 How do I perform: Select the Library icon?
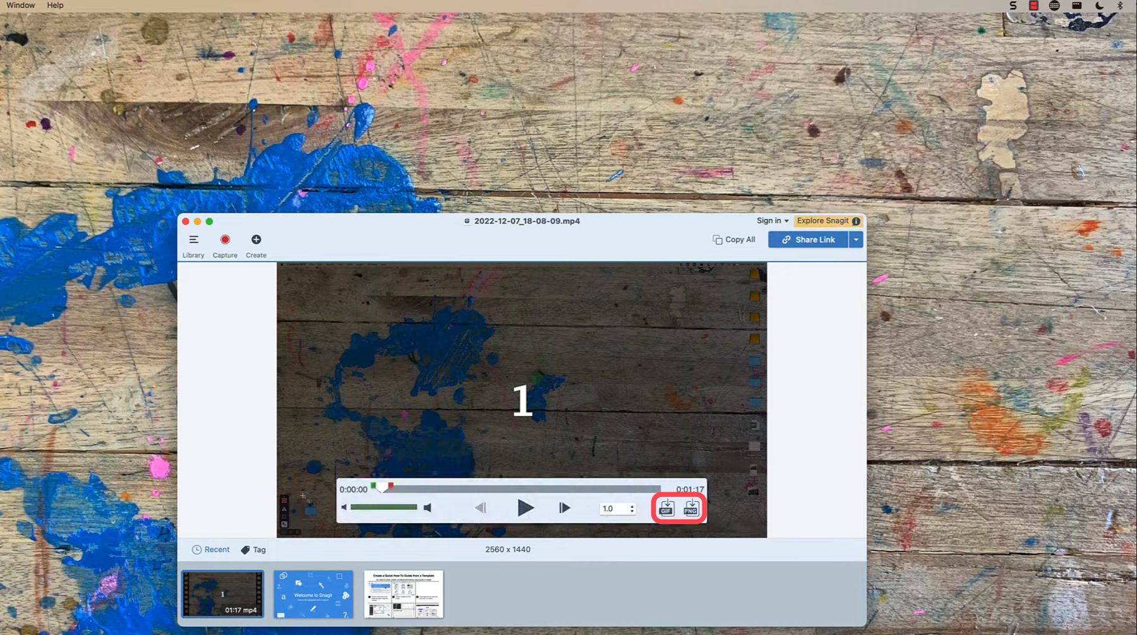point(193,240)
